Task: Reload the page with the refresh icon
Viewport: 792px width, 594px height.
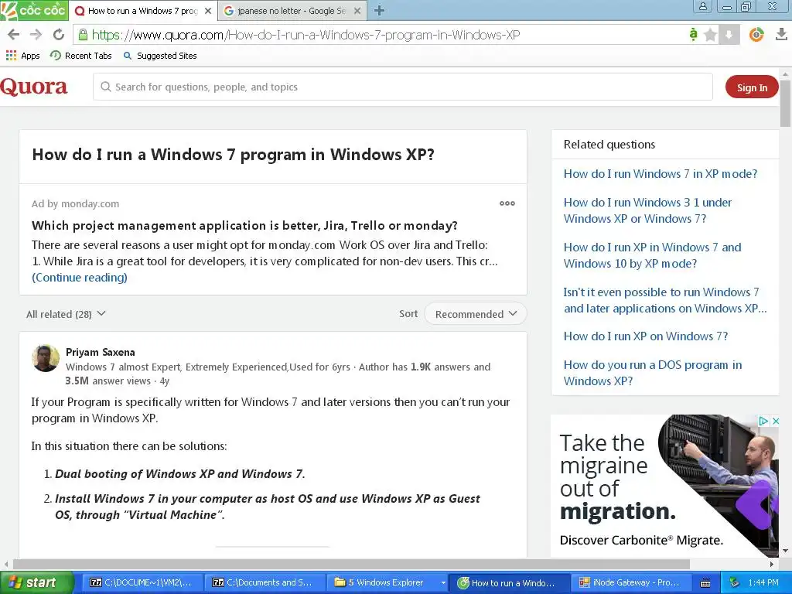Action: click(59, 34)
